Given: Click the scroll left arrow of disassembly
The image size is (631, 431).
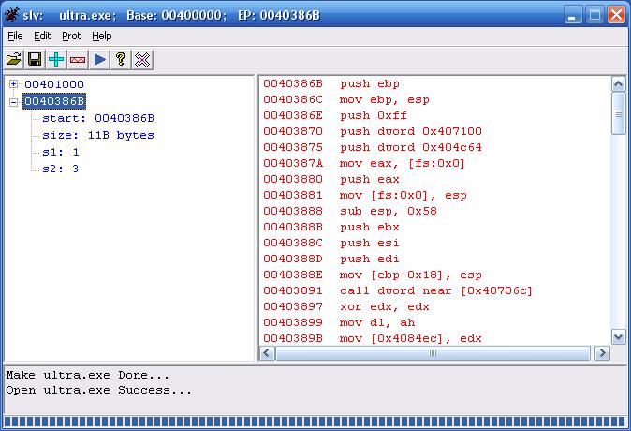Looking at the screenshot, I should click(x=268, y=353).
